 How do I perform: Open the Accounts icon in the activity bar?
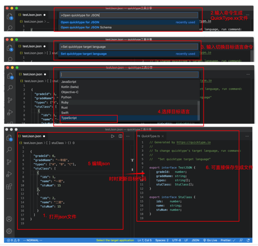click(9, 219)
